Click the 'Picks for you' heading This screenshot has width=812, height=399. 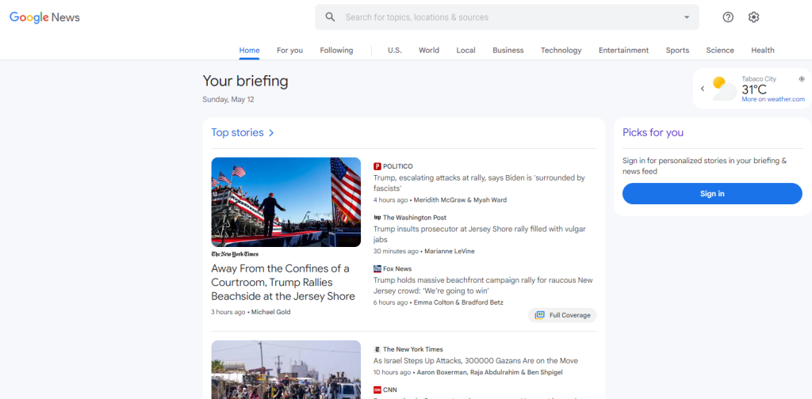point(653,133)
